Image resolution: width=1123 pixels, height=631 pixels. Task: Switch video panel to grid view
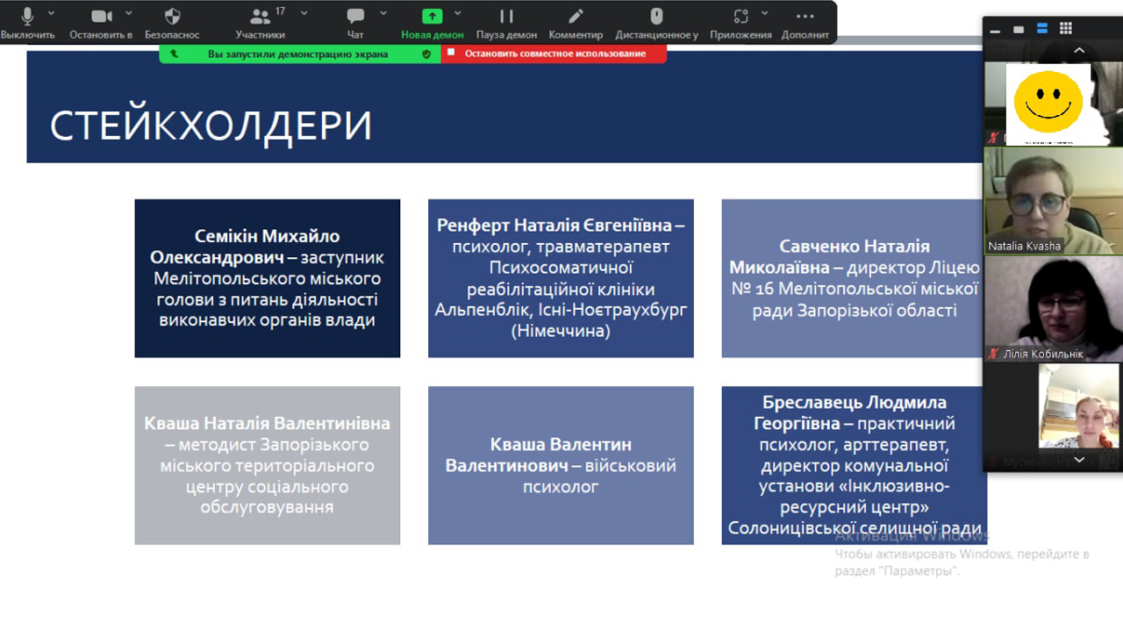click(1065, 29)
